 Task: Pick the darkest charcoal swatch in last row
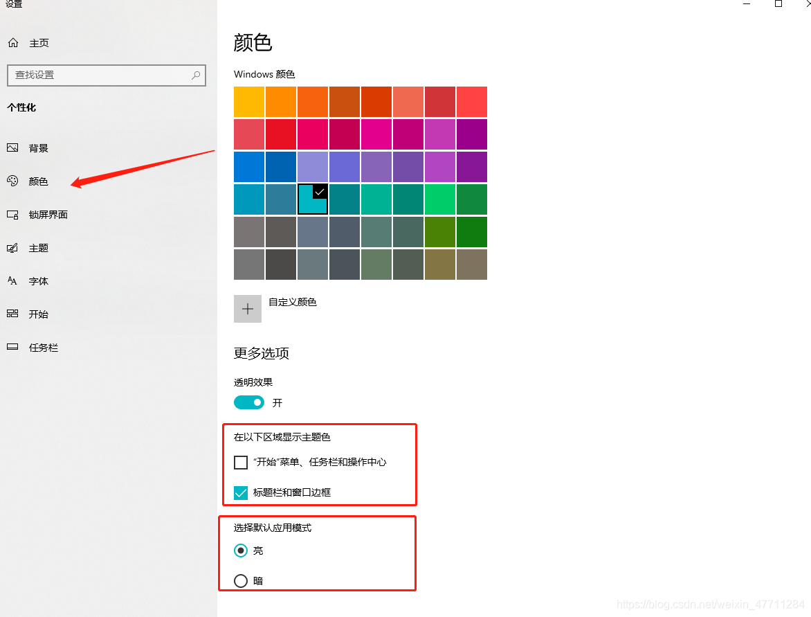281,264
